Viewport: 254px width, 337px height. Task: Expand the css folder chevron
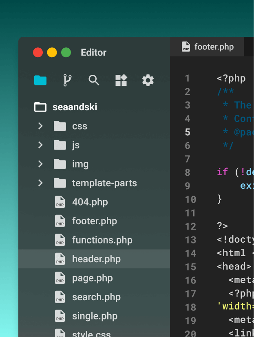[40, 126]
